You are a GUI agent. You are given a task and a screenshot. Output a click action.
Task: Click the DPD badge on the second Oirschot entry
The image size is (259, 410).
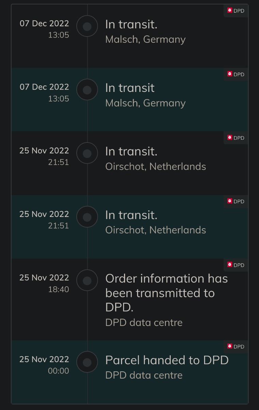pos(236,201)
